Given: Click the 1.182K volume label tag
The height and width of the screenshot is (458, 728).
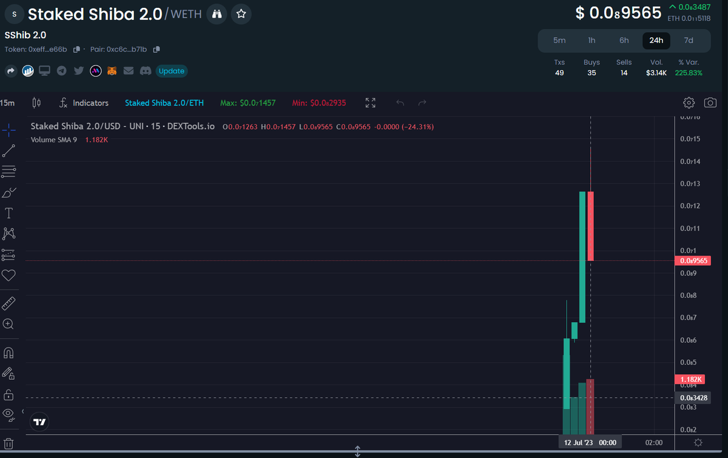Looking at the screenshot, I should (689, 379).
